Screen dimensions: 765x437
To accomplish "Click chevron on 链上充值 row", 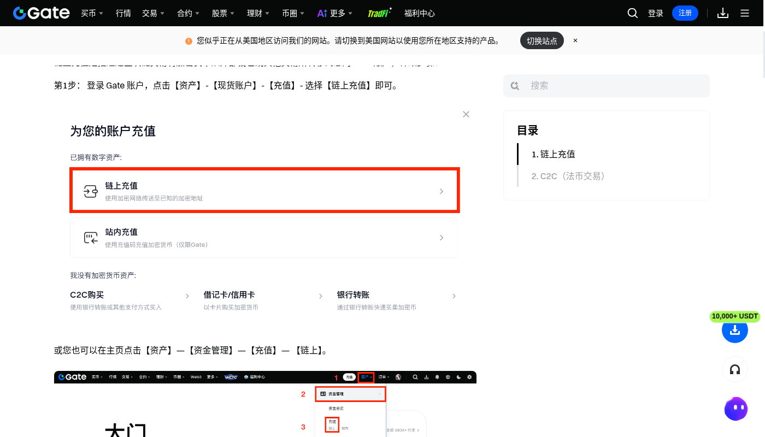I will [x=442, y=191].
